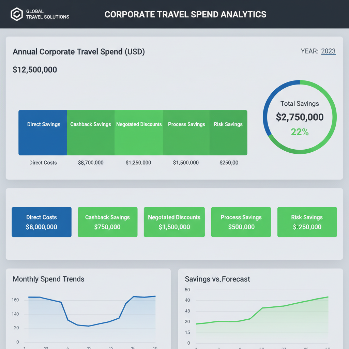Select the Process Savings bar segment
This screenshot has width=349, height=349.
[x=186, y=133]
